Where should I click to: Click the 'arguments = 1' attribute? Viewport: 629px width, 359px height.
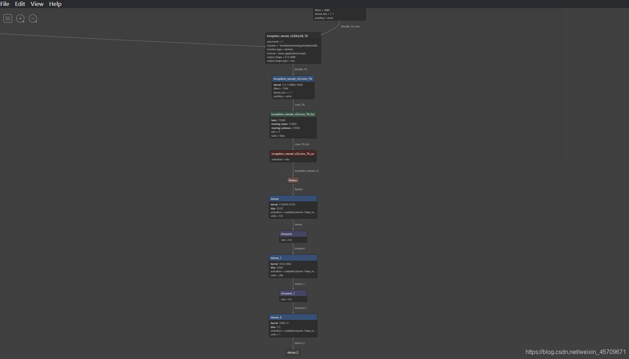275,42
